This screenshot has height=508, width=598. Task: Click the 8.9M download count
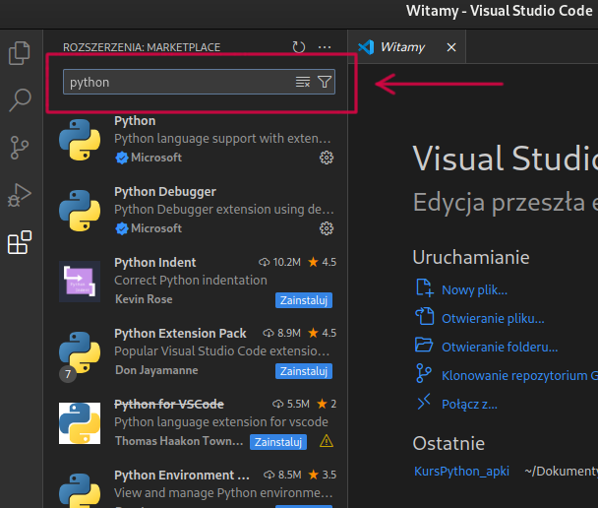282,333
